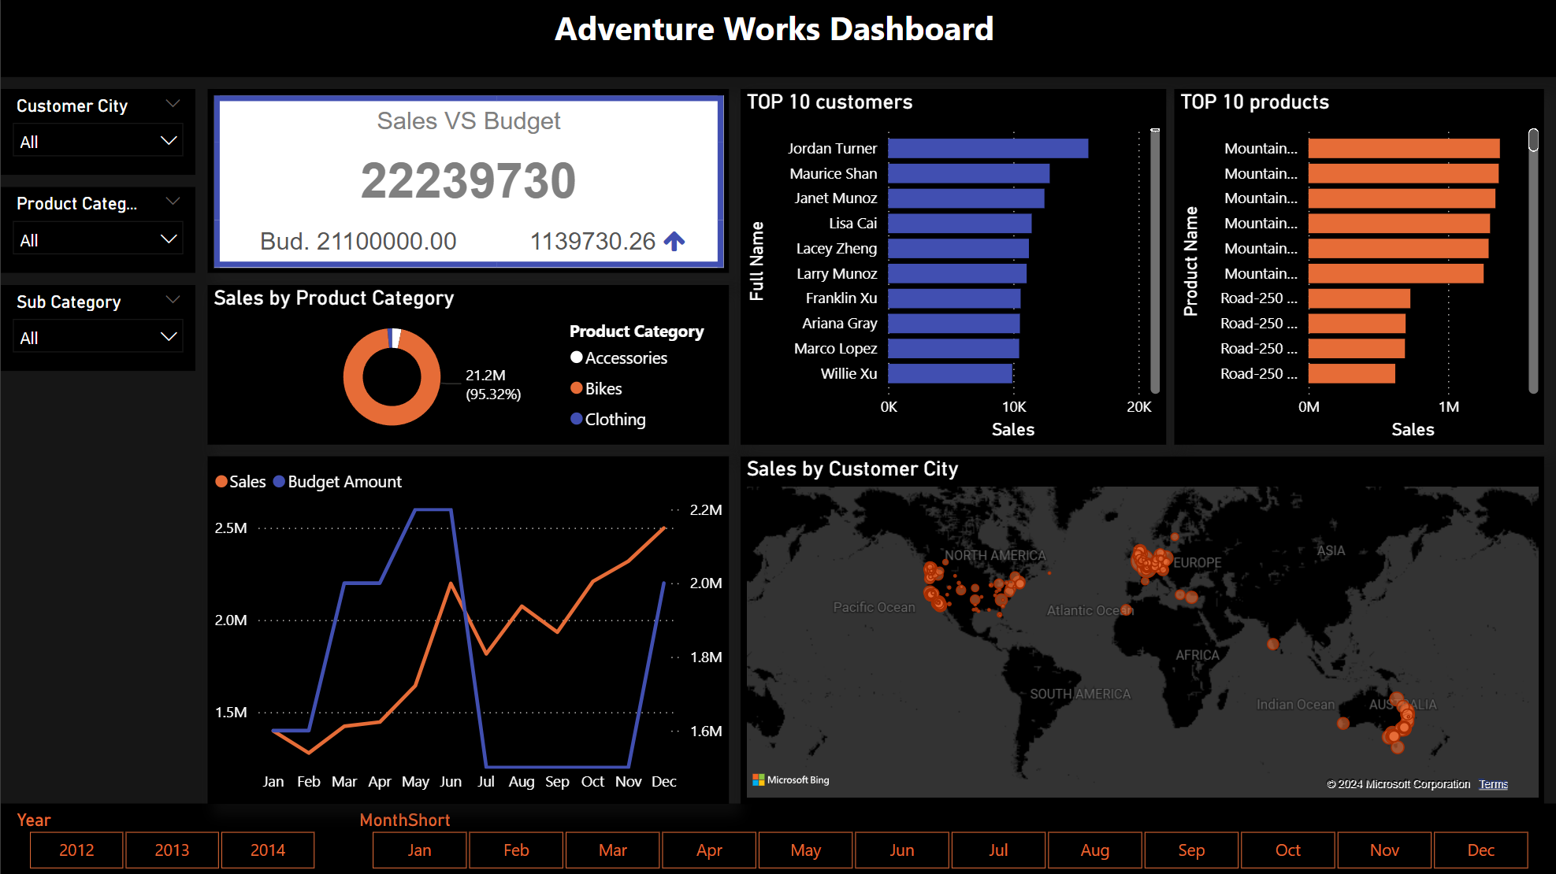Expand the Product Category All dropdown
Screen dimensions: 1556x874
[x=98, y=240]
